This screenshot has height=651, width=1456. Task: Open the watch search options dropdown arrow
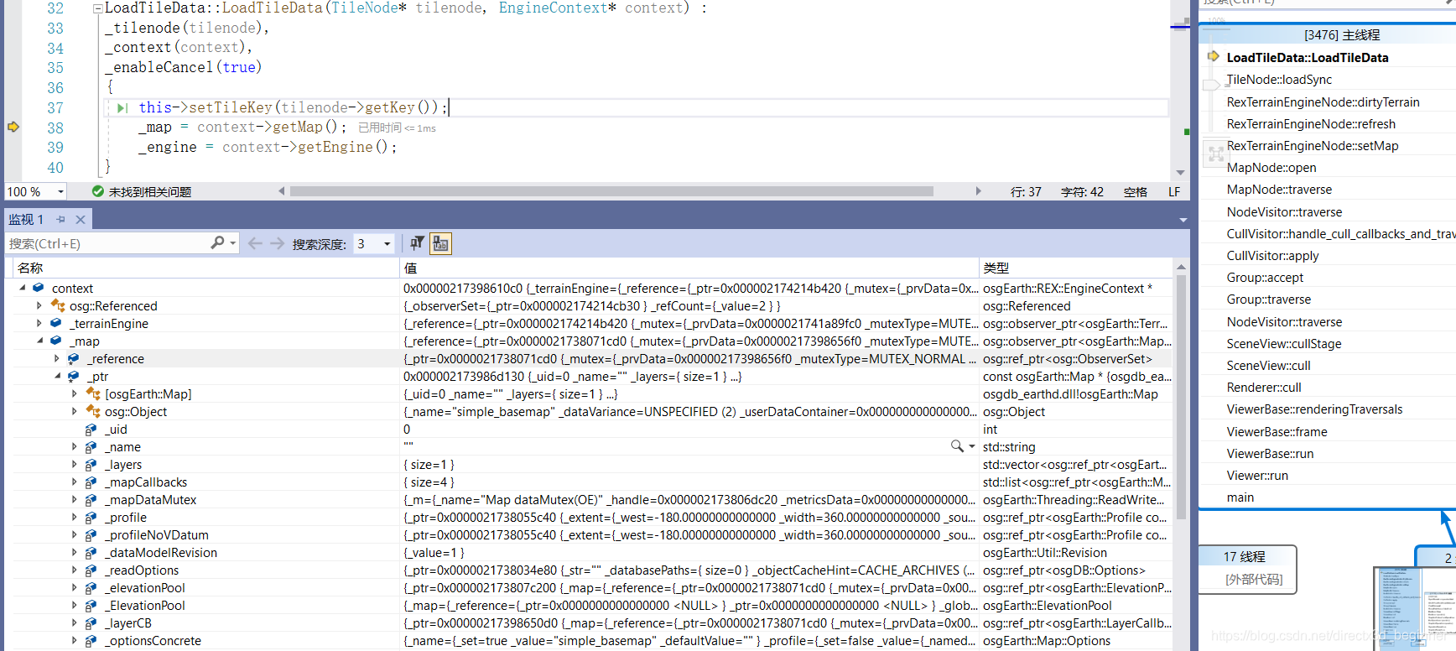[x=232, y=243]
